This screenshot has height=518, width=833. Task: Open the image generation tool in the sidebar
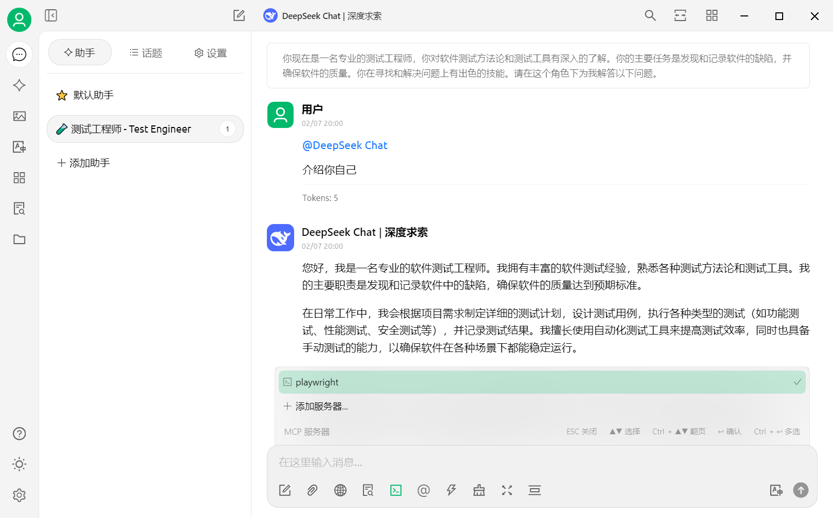click(x=19, y=116)
